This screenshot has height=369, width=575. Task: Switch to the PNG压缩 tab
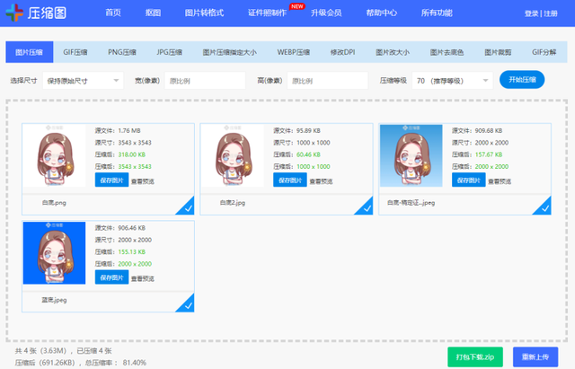click(122, 52)
